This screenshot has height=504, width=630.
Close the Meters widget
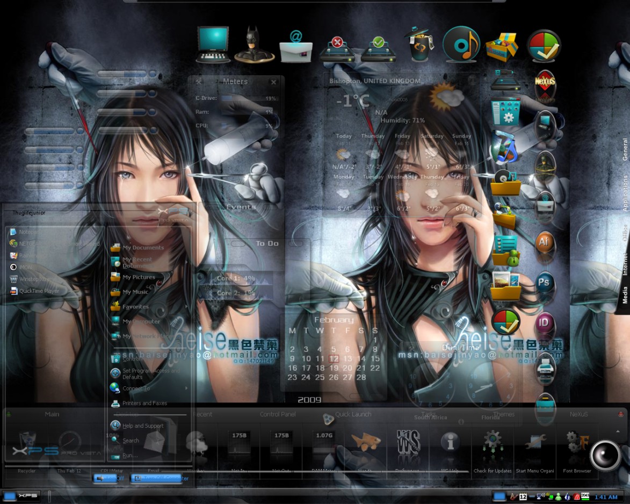[x=273, y=82]
